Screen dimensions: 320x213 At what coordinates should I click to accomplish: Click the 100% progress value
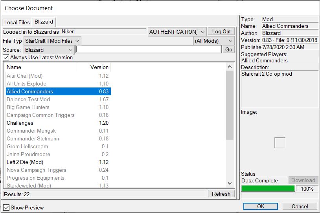click(307, 189)
